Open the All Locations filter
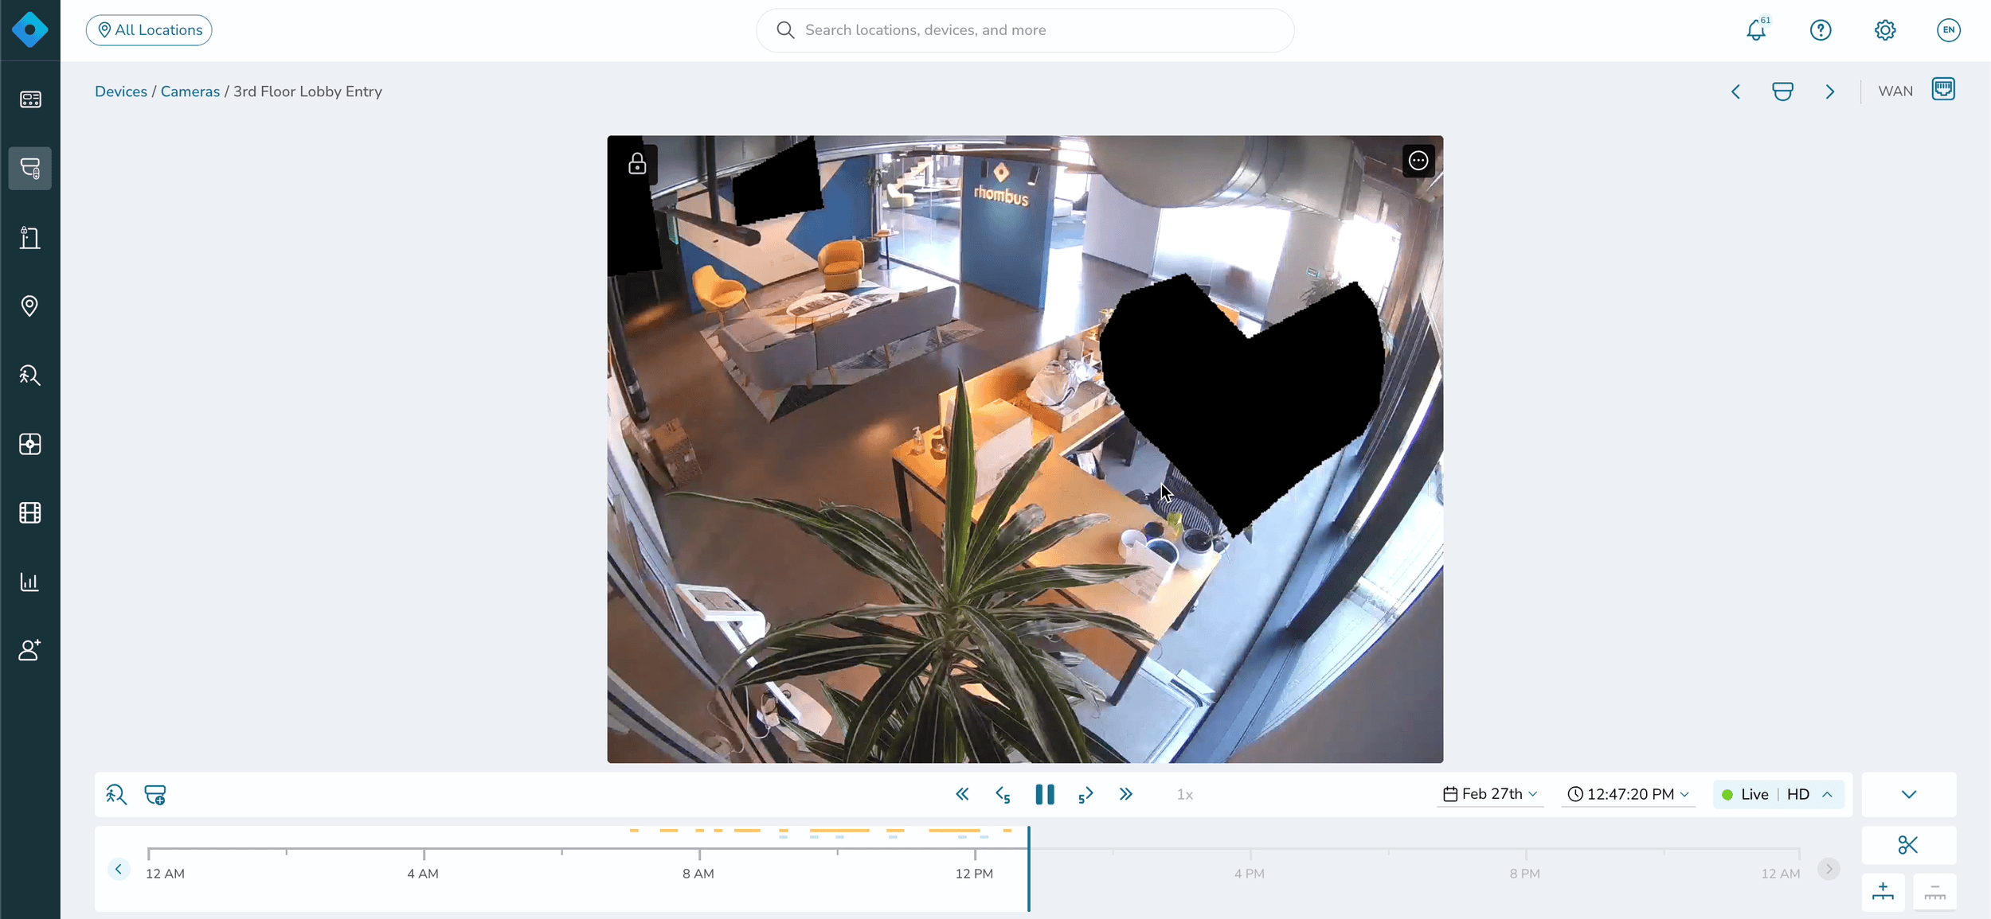Image resolution: width=1991 pixels, height=919 pixels. (149, 30)
